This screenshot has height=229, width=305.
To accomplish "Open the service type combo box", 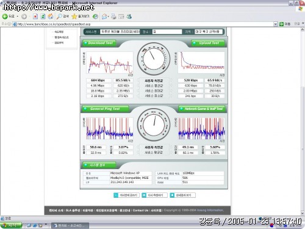I will tap(120, 32).
